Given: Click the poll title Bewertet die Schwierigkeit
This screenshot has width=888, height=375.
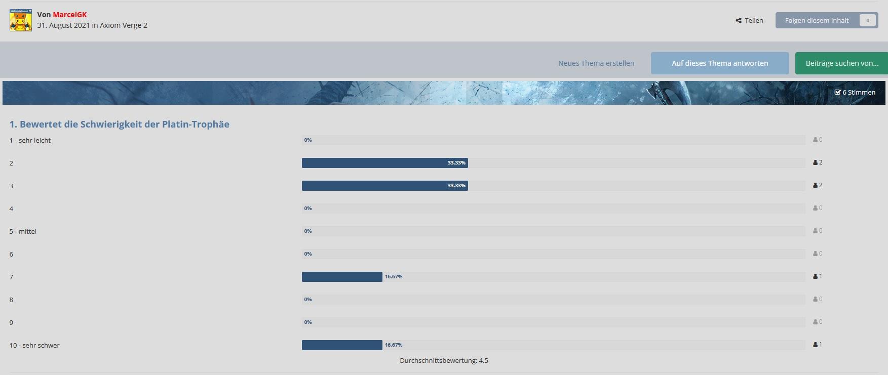Looking at the screenshot, I should [120, 124].
